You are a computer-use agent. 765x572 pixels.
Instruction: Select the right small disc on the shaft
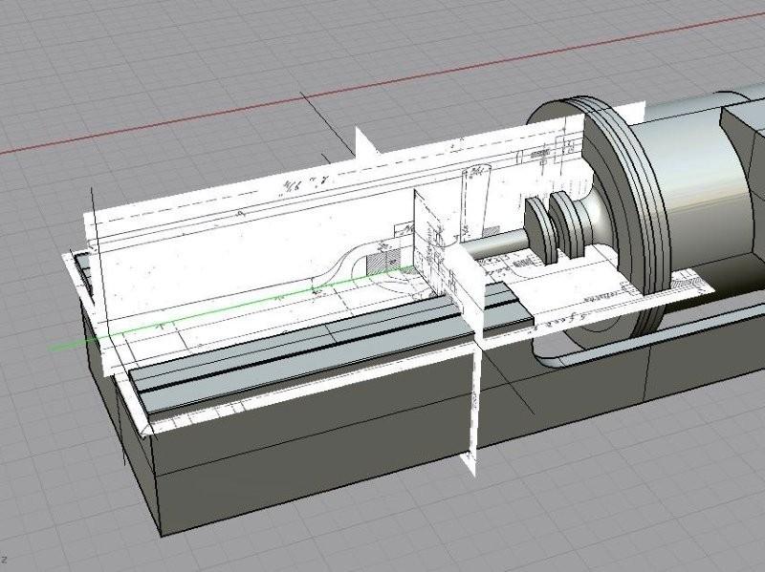click(566, 223)
